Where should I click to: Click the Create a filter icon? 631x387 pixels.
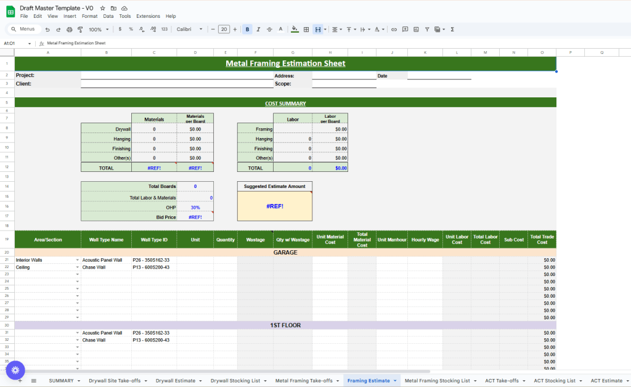pos(426,29)
